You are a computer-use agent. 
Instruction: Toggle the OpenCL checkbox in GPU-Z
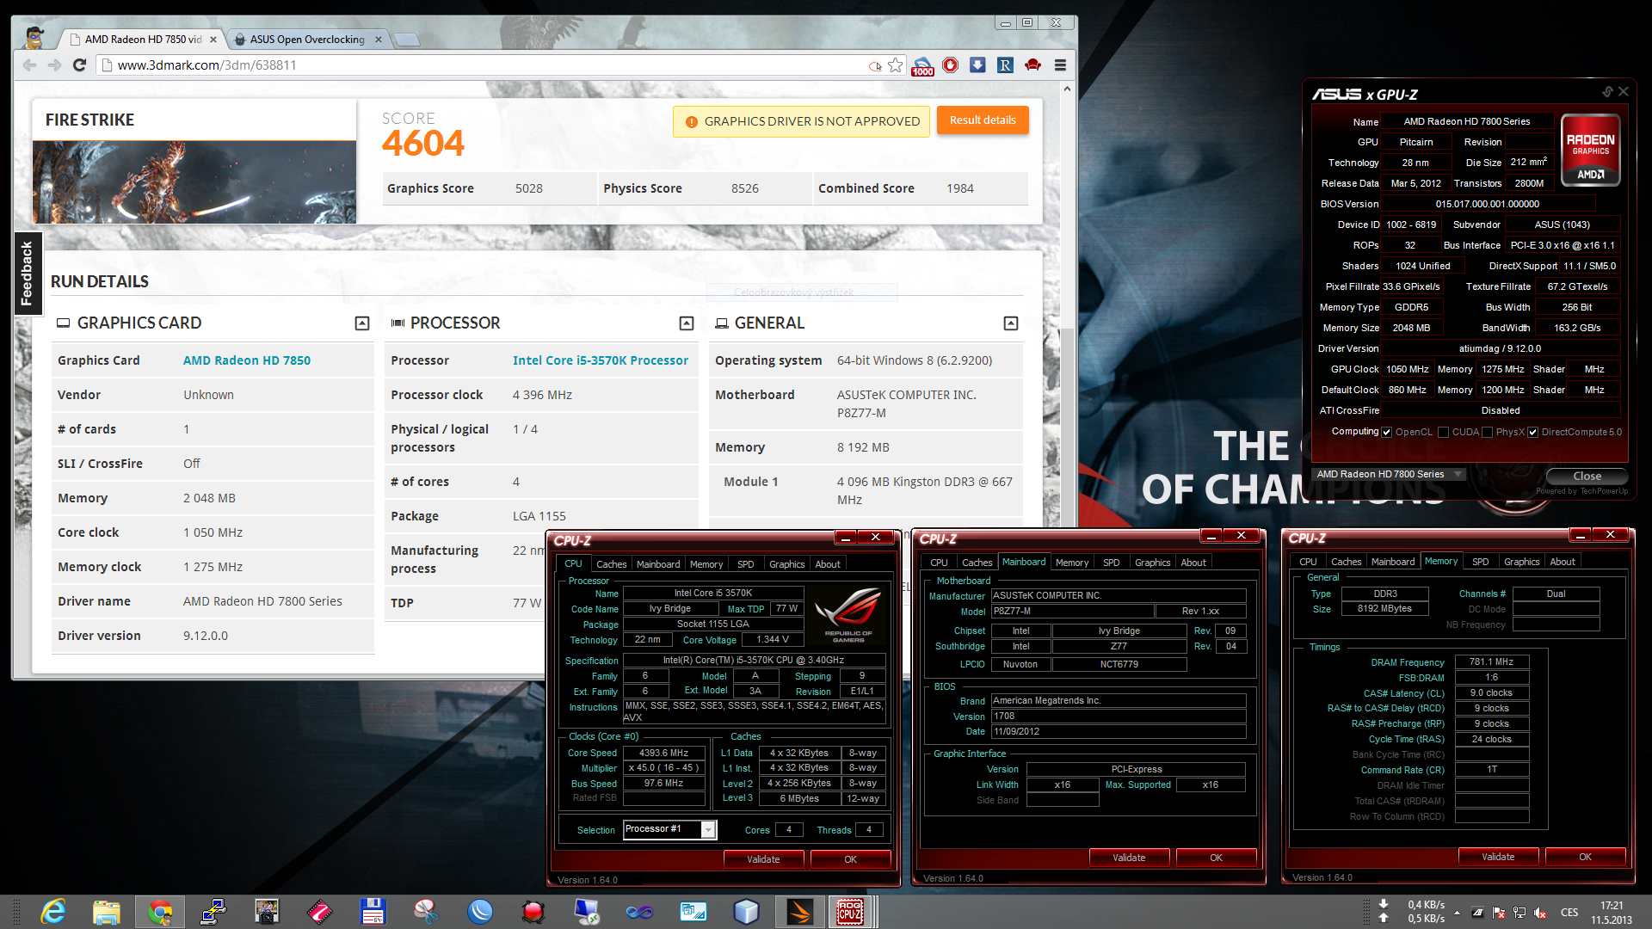tap(1386, 432)
